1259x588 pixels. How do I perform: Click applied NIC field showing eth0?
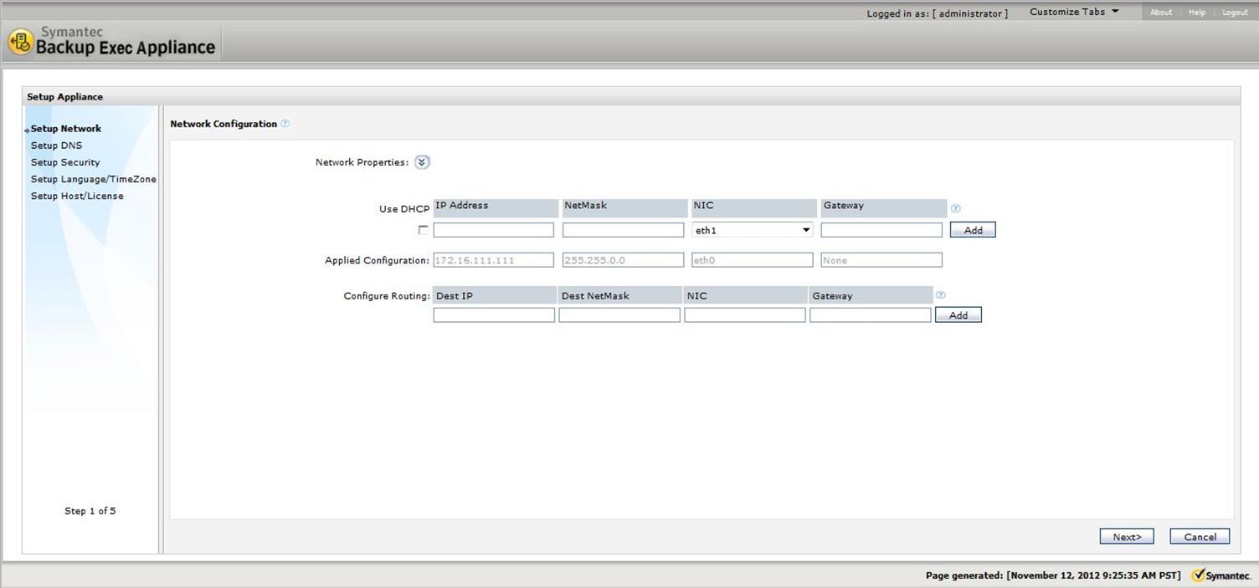(x=753, y=260)
